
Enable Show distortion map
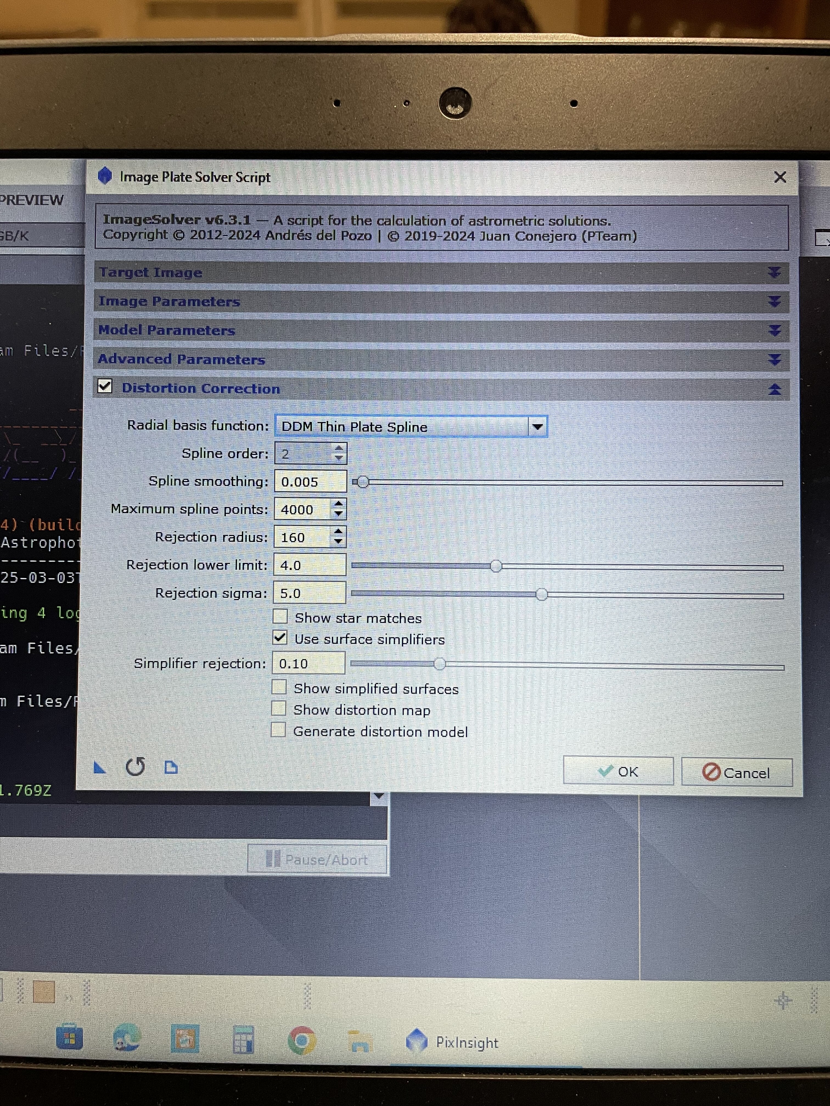[x=278, y=709]
